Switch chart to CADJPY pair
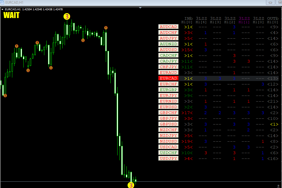Image resolution: width=282 pixels, height=188 pixels. point(168,61)
